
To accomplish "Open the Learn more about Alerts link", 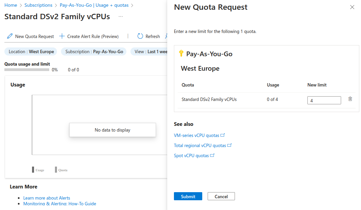I will [x=47, y=198].
